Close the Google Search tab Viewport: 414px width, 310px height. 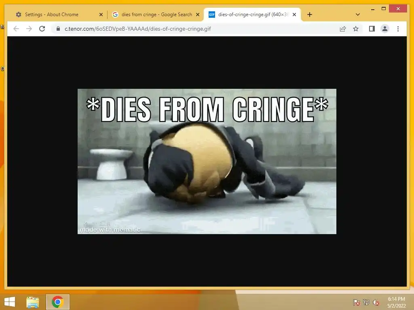coord(197,15)
